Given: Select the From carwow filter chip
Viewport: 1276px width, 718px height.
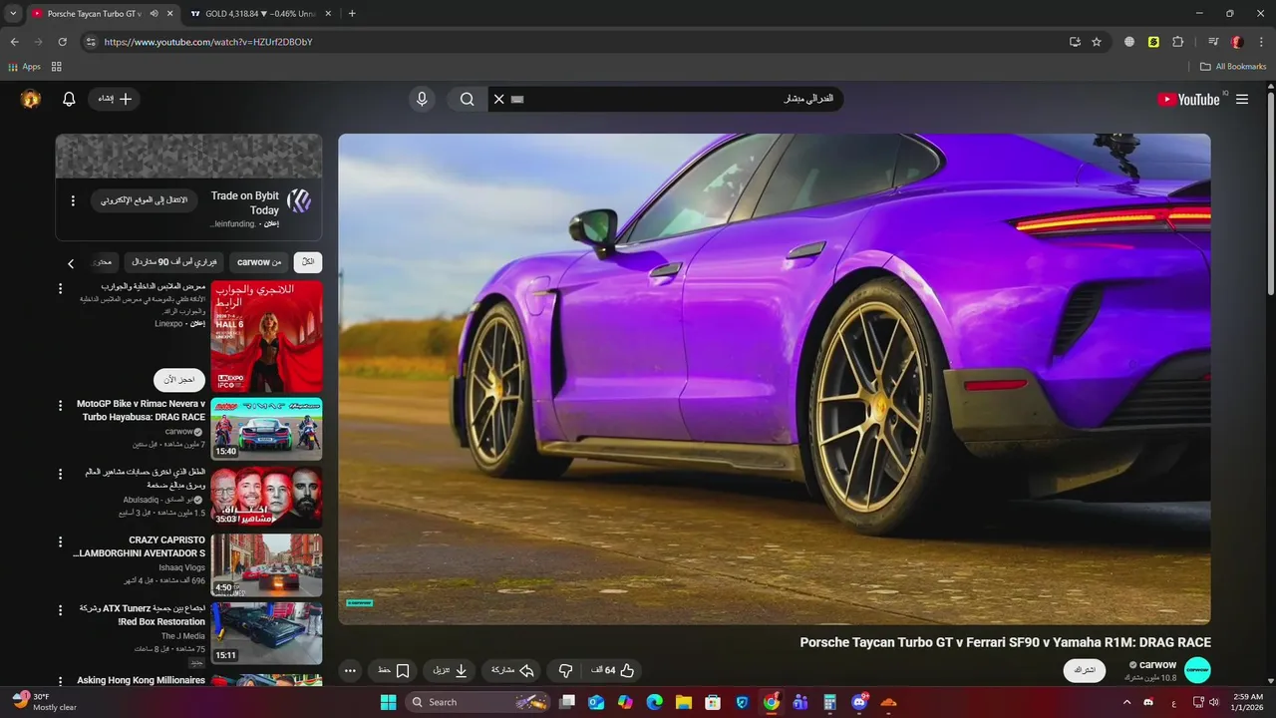Looking at the screenshot, I should 259,262.
